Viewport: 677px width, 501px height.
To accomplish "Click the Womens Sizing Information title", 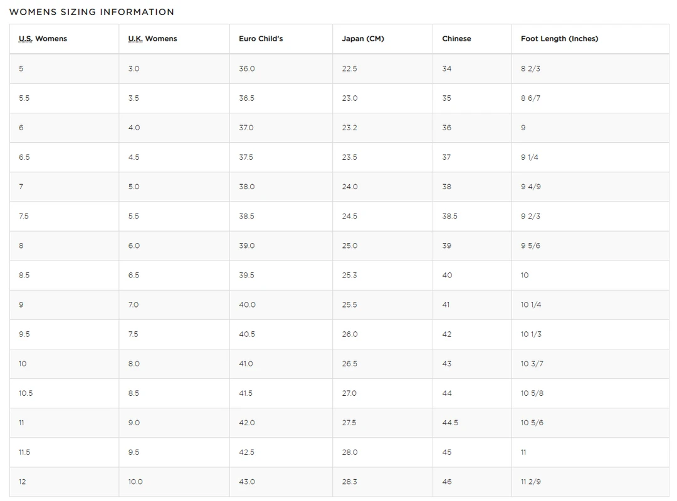I will [92, 12].
